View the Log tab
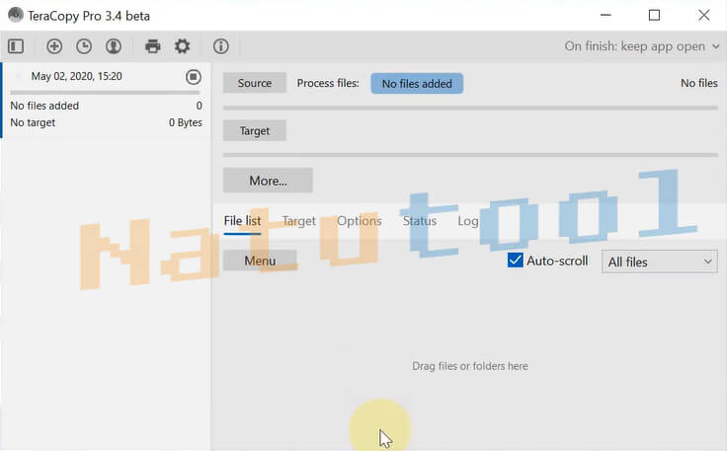 pos(467,221)
